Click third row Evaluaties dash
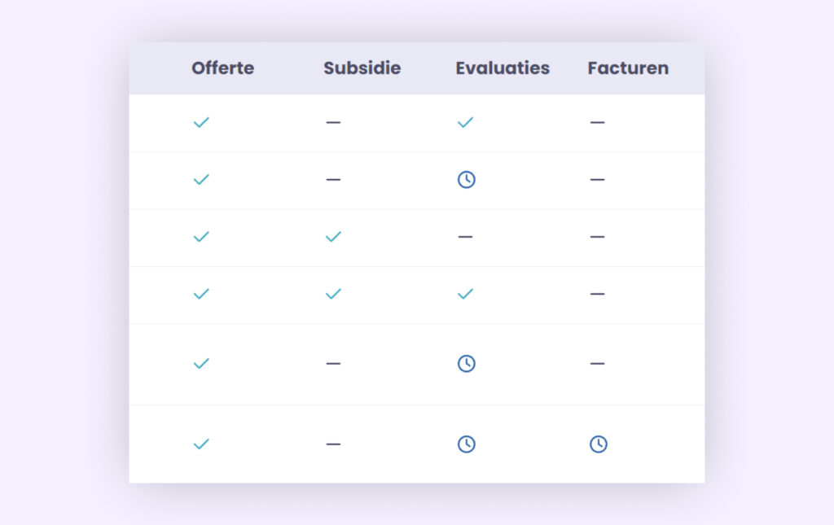 [465, 237]
